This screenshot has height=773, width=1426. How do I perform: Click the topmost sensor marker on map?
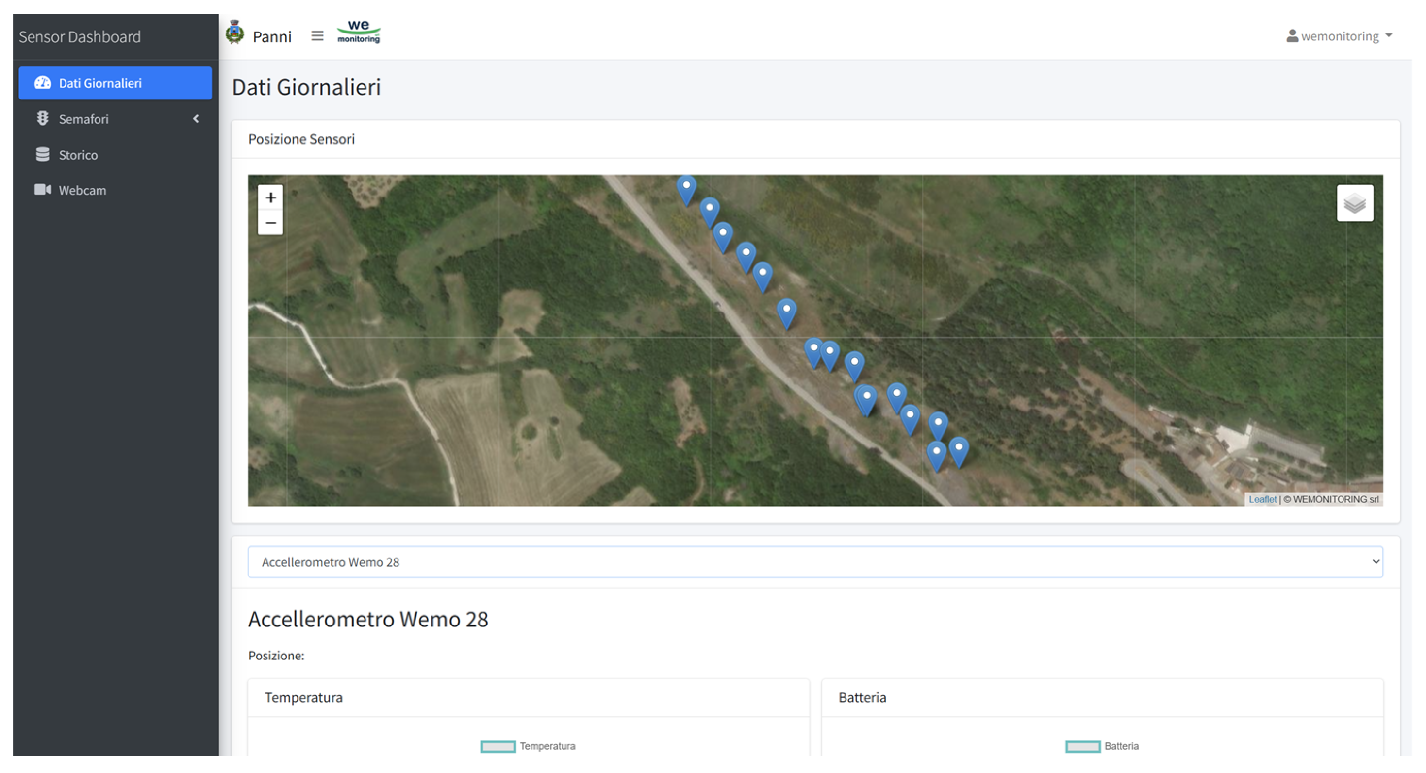click(x=686, y=190)
